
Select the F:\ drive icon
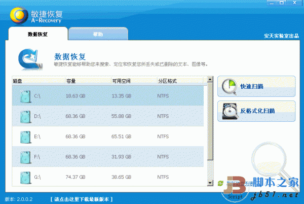click(x=26, y=157)
